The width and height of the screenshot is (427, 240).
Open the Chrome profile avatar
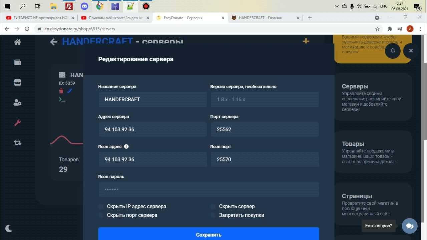(410, 29)
